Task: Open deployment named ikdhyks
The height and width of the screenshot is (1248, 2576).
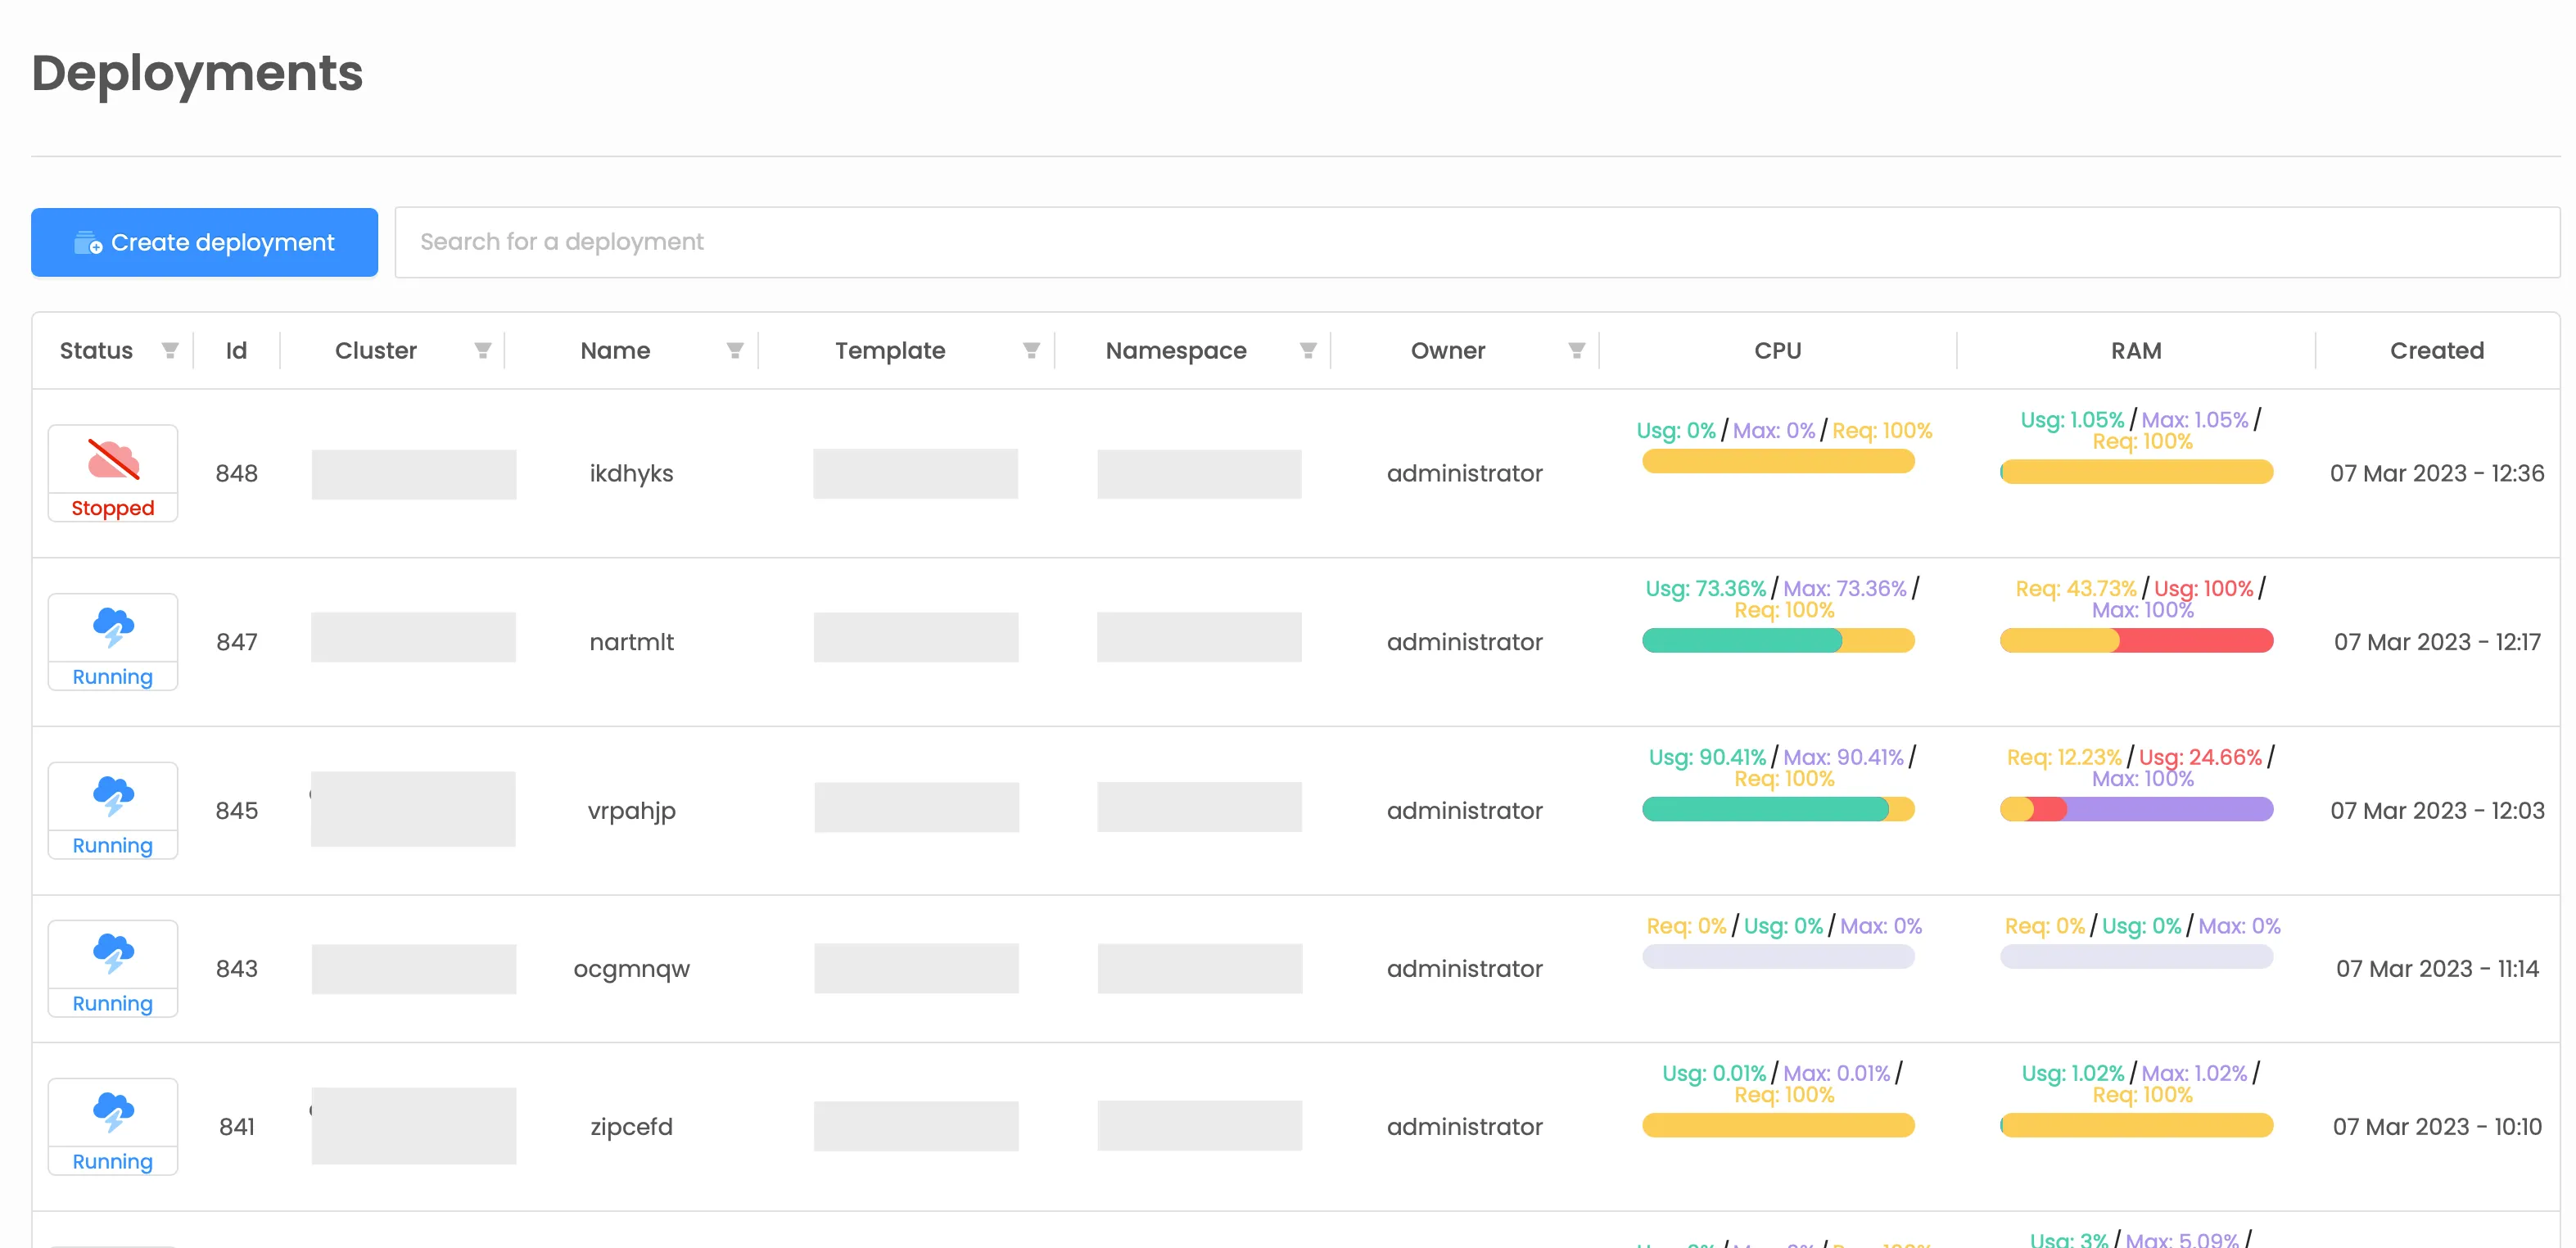Action: 631,473
